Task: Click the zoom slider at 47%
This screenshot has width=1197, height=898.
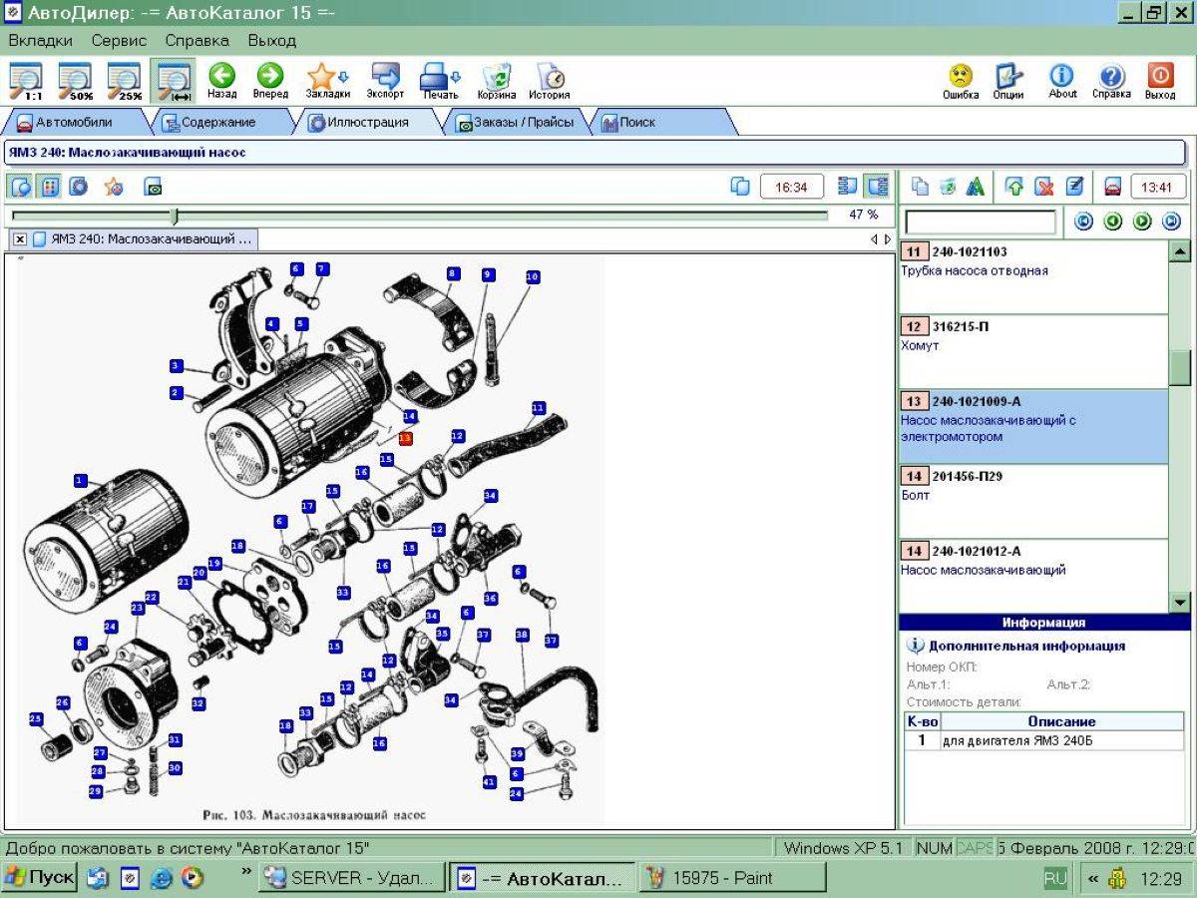Action: click(x=175, y=216)
